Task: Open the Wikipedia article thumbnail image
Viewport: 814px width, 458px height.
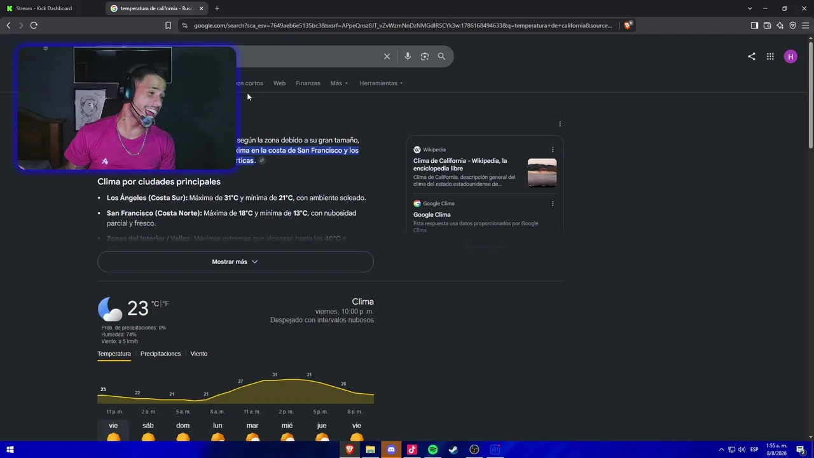Action: click(x=542, y=172)
